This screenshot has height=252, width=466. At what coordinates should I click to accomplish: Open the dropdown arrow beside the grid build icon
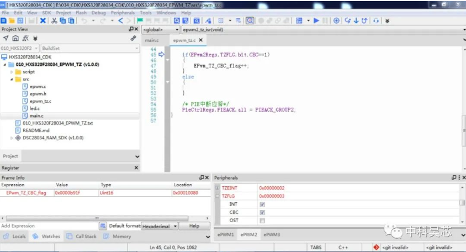(308, 20)
